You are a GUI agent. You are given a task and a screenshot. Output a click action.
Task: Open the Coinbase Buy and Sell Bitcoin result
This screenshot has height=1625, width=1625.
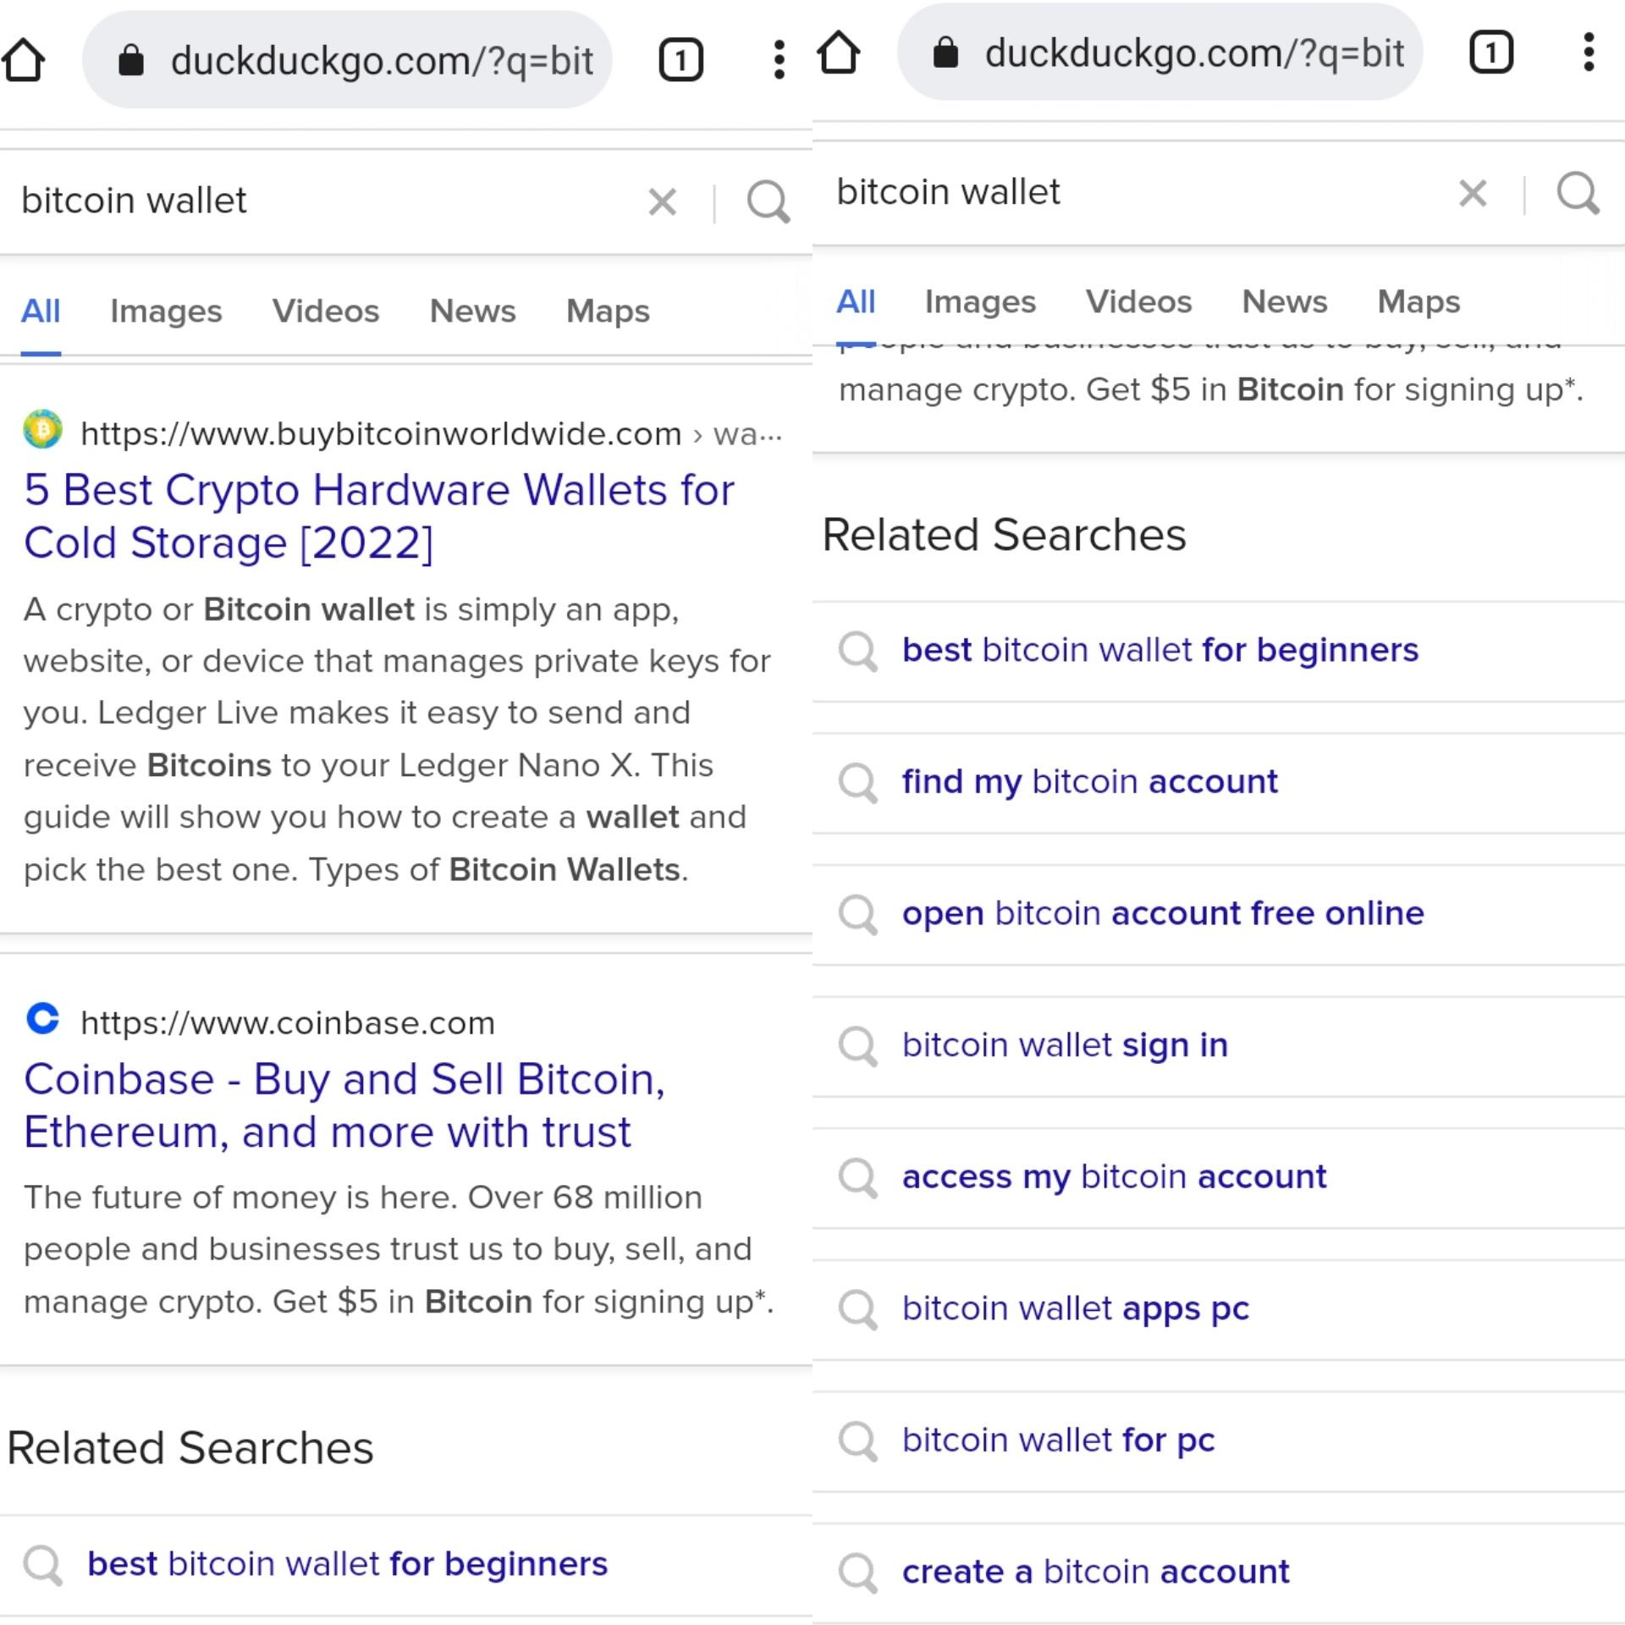pos(344,1105)
